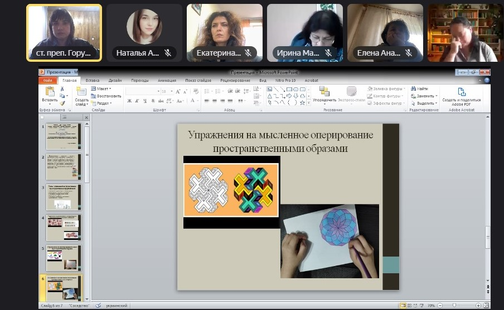This screenshot has height=310, width=504.
Task: Open the Вставка ribbon tab
Action: point(93,81)
